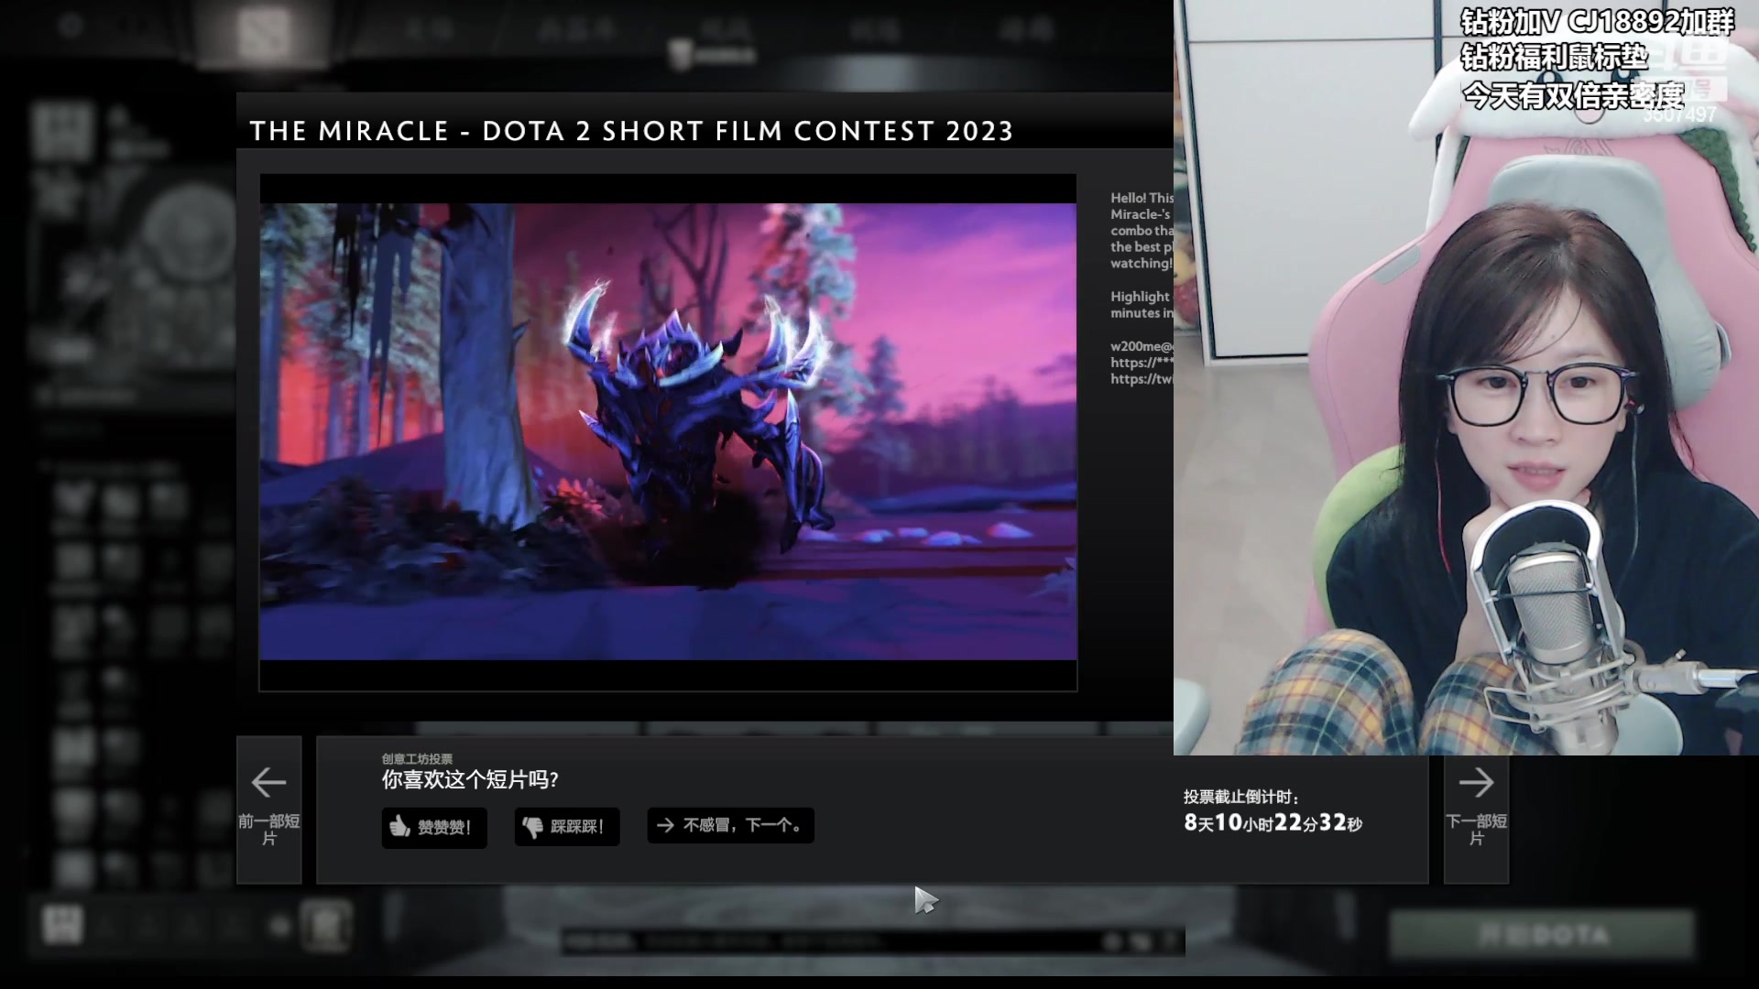Click the short film video player

coord(668,432)
